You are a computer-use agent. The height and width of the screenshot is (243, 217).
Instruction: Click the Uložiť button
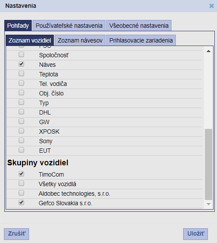point(195,234)
